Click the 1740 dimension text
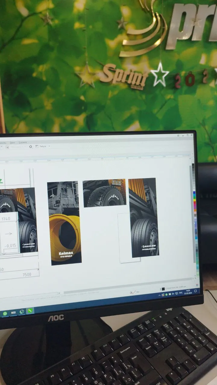 (6, 219)
